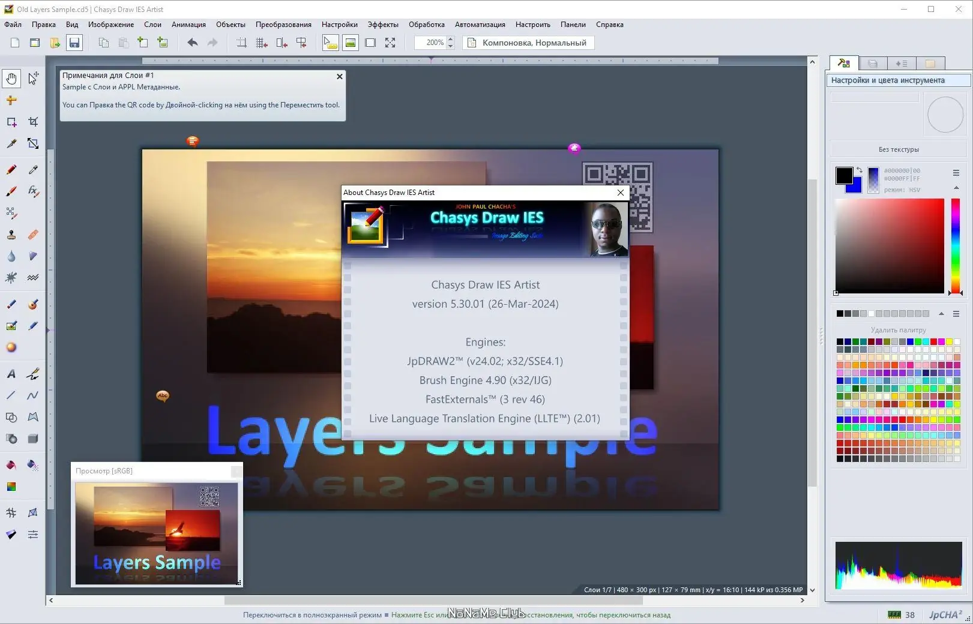Toggle the frame view toolbar button
Viewport: 973px width, 624px height.
(x=370, y=43)
